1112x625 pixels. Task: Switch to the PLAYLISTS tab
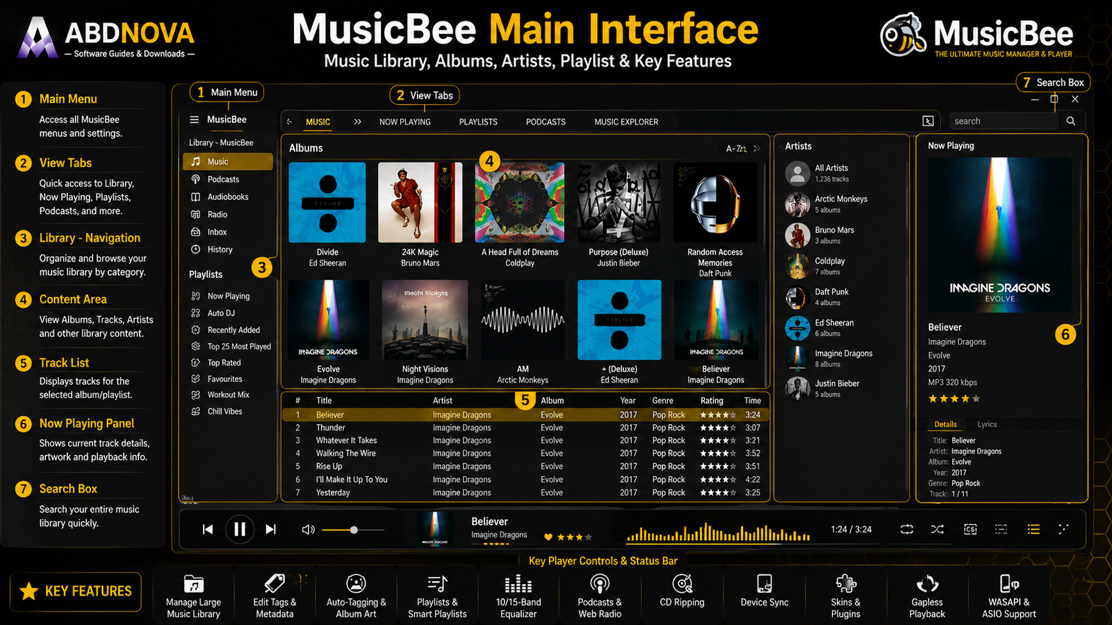pos(478,122)
